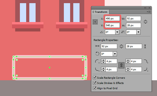The image size is (157, 96).
Task: Click the bottom-left corner radius stepper
Action: [x=103, y=70]
